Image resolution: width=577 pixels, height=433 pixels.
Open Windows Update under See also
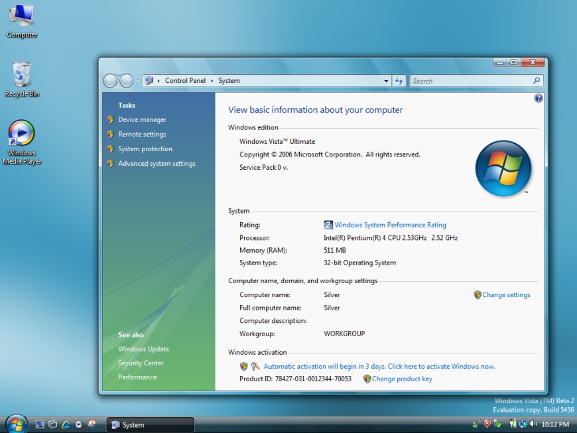143,349
